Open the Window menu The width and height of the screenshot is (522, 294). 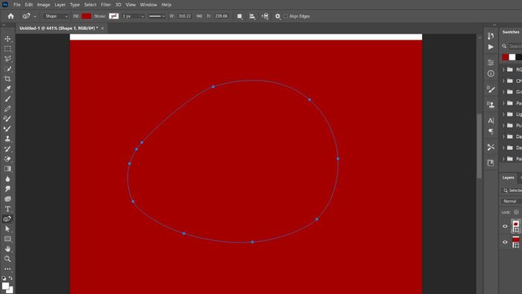(148, 4)
